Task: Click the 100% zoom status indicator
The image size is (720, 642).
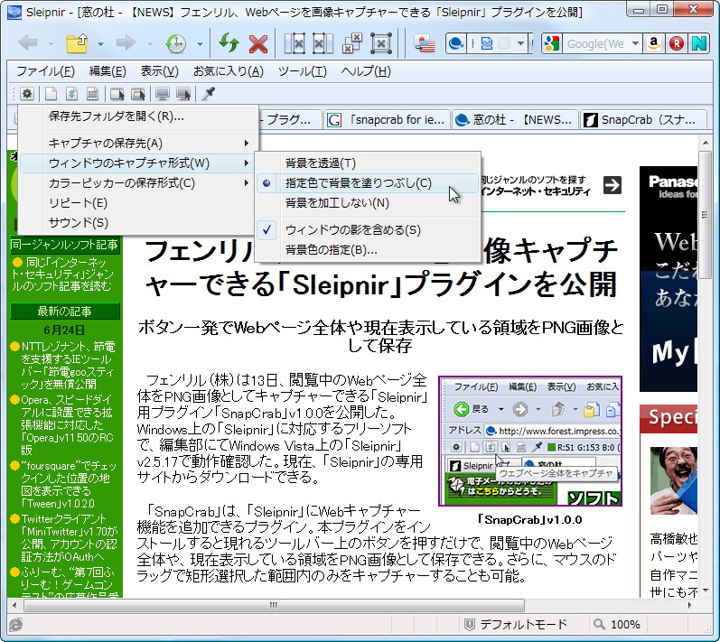Action: (x=617, y=624)
